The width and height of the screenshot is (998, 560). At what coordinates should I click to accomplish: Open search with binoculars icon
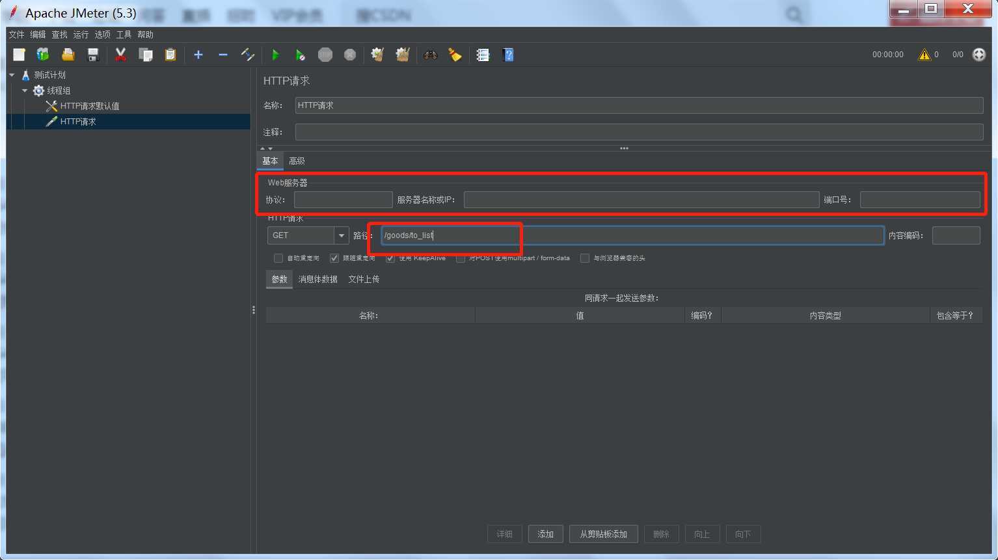click(430, 55)
